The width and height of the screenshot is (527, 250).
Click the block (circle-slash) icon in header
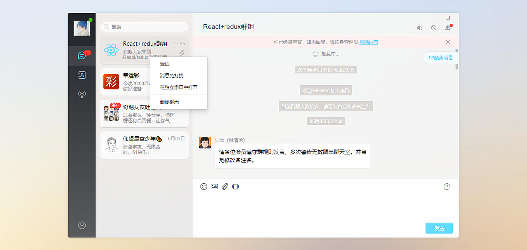[x=434, y=28]
